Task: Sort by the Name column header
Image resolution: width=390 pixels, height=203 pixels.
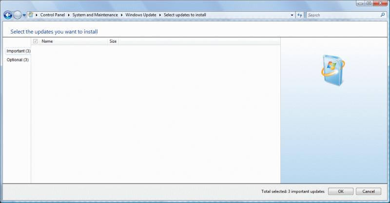Action: (73, 41)
